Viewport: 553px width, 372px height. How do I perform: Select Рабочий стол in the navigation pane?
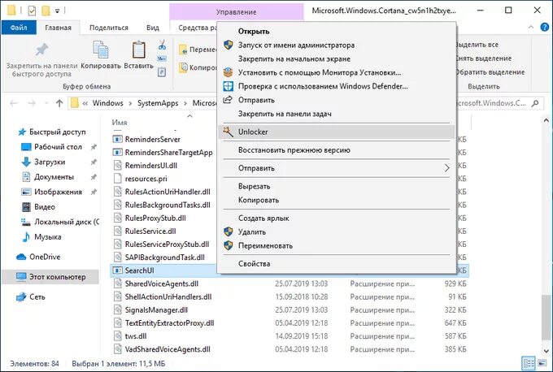pyautogui.click(x=58, y=147)
